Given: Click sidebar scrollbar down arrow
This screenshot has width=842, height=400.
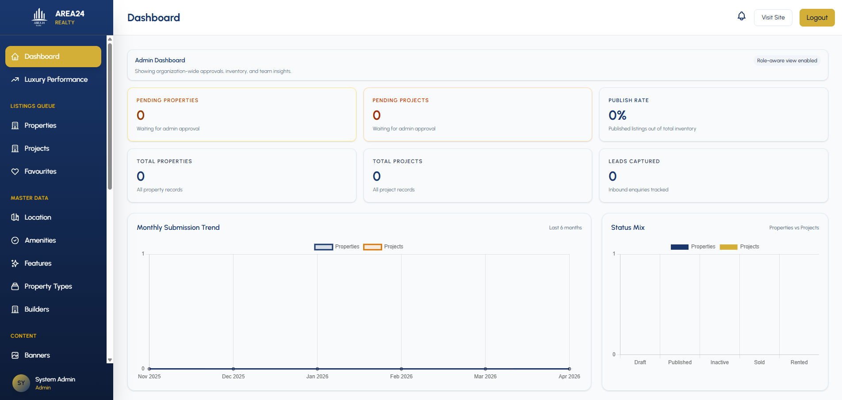Looking at the screenshot, I should tap(110, 360).
